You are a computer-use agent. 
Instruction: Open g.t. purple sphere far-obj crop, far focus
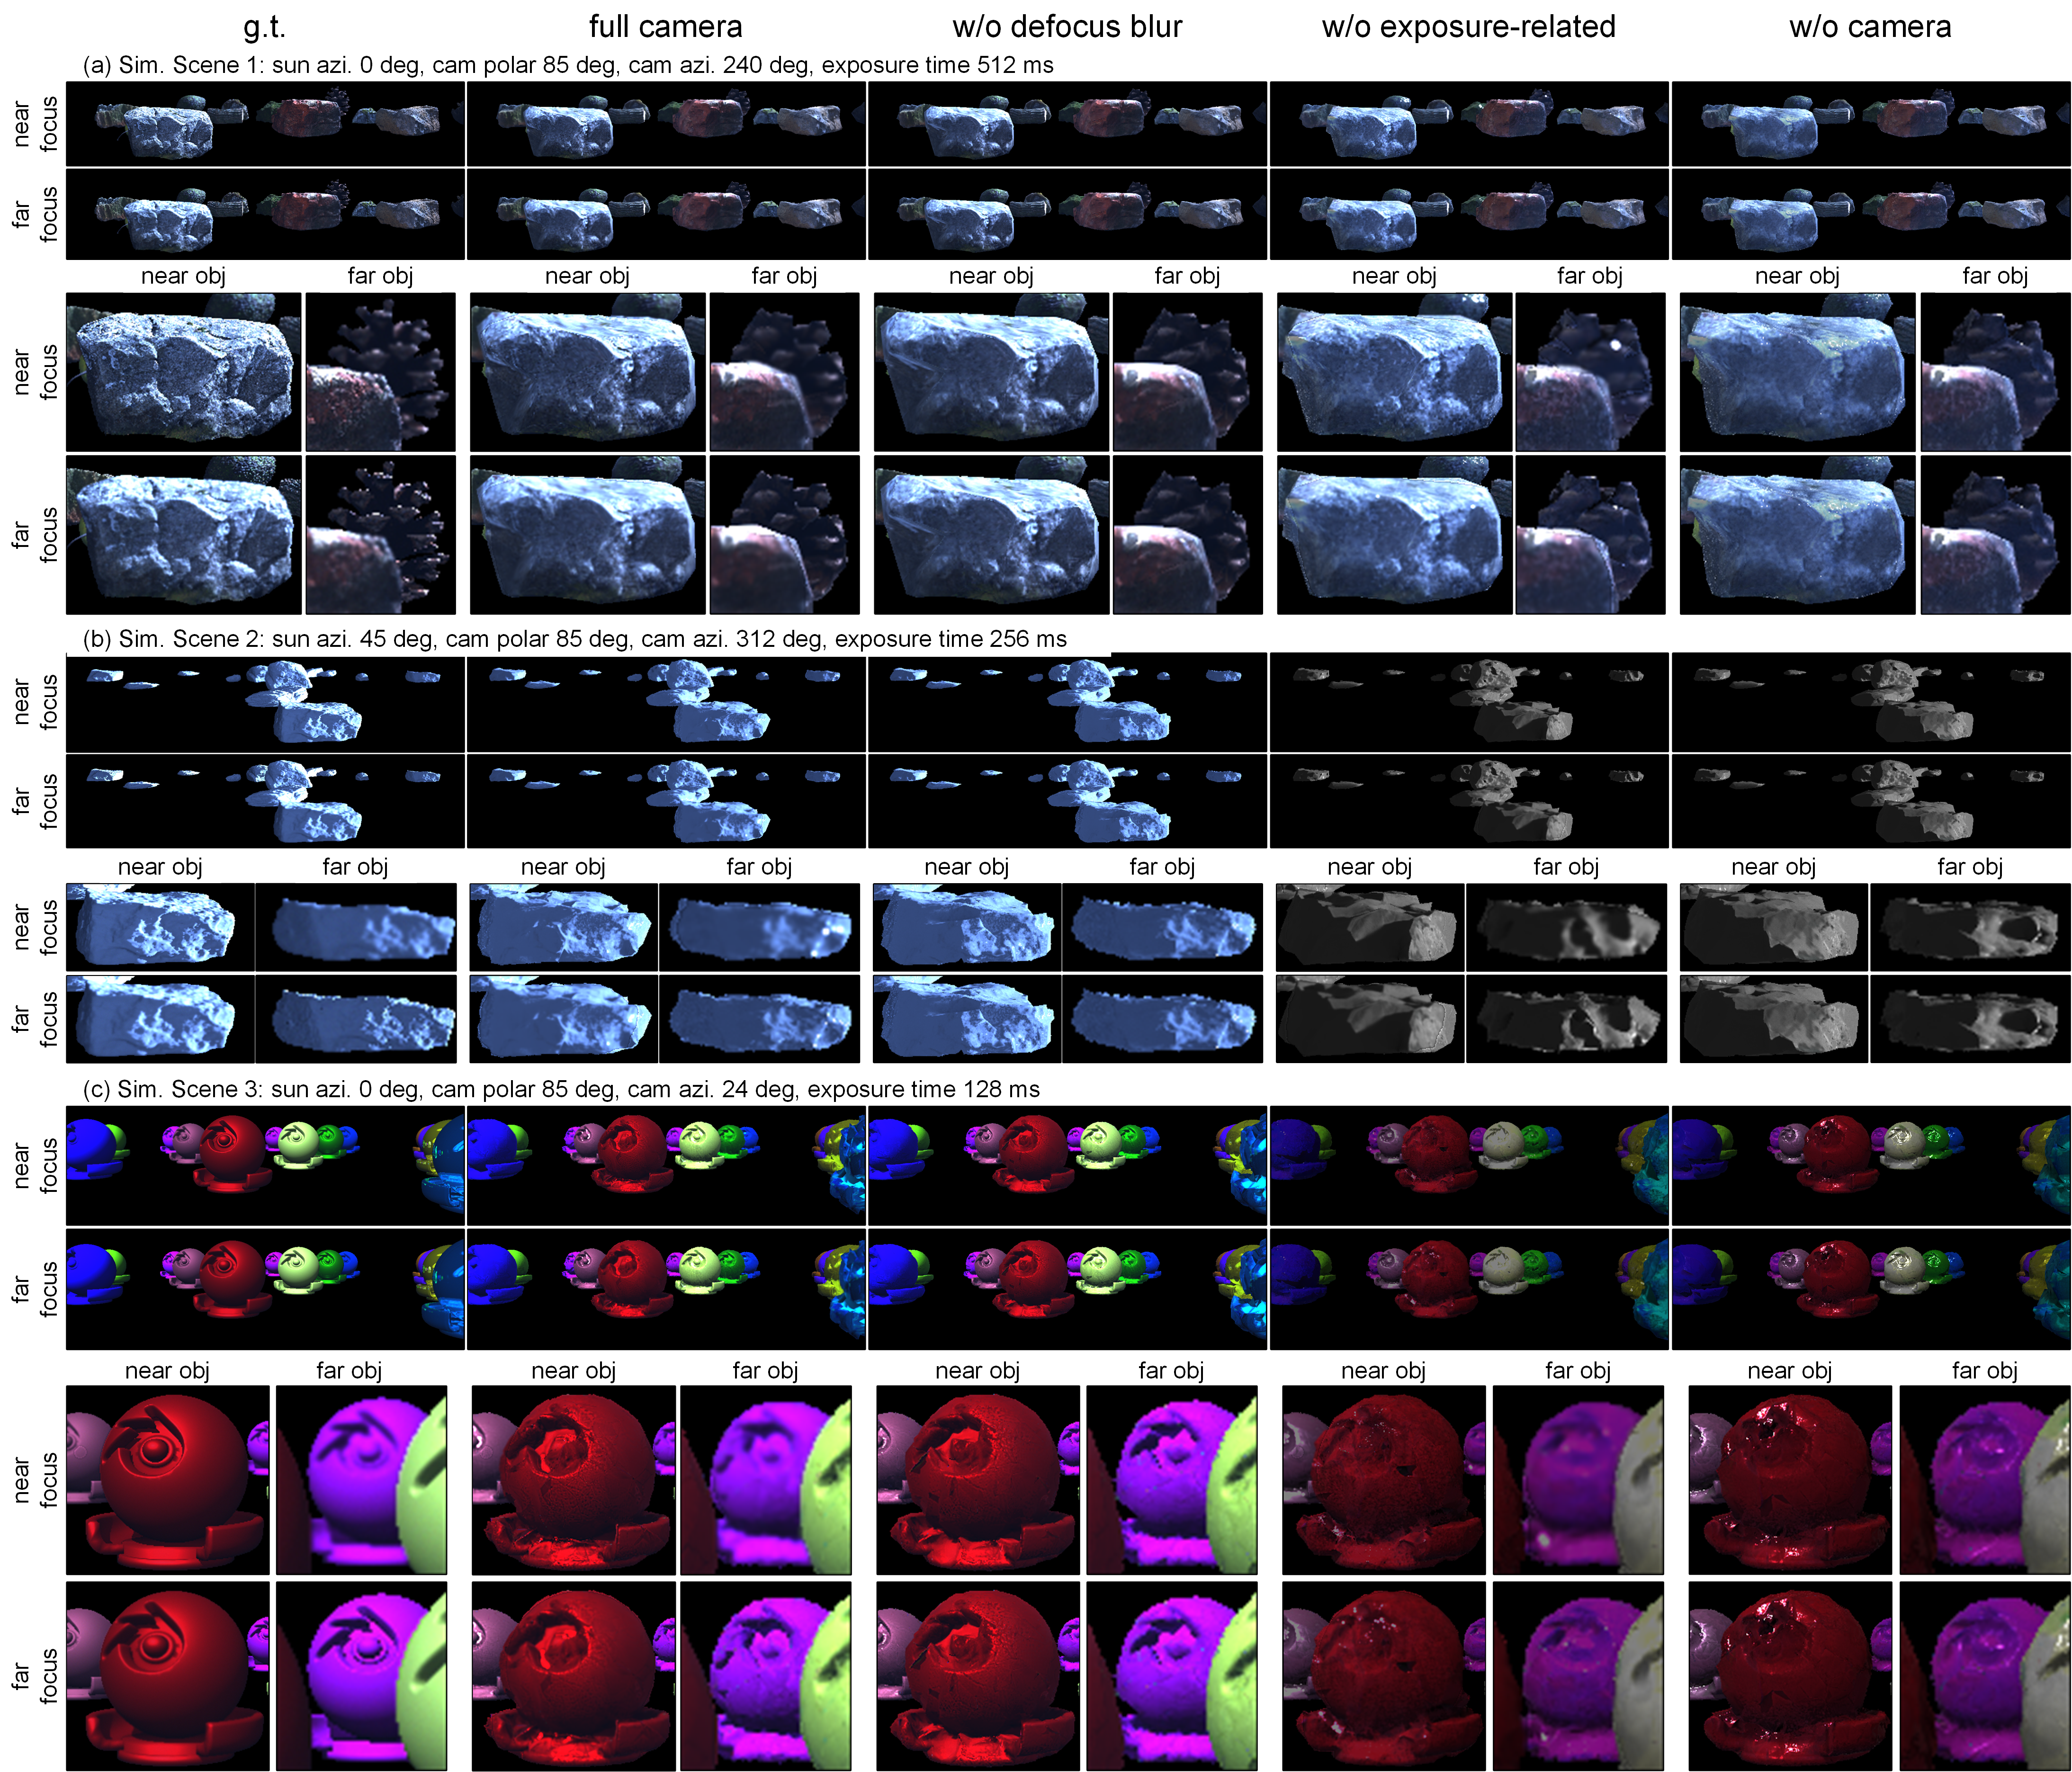click(361, 1675)
